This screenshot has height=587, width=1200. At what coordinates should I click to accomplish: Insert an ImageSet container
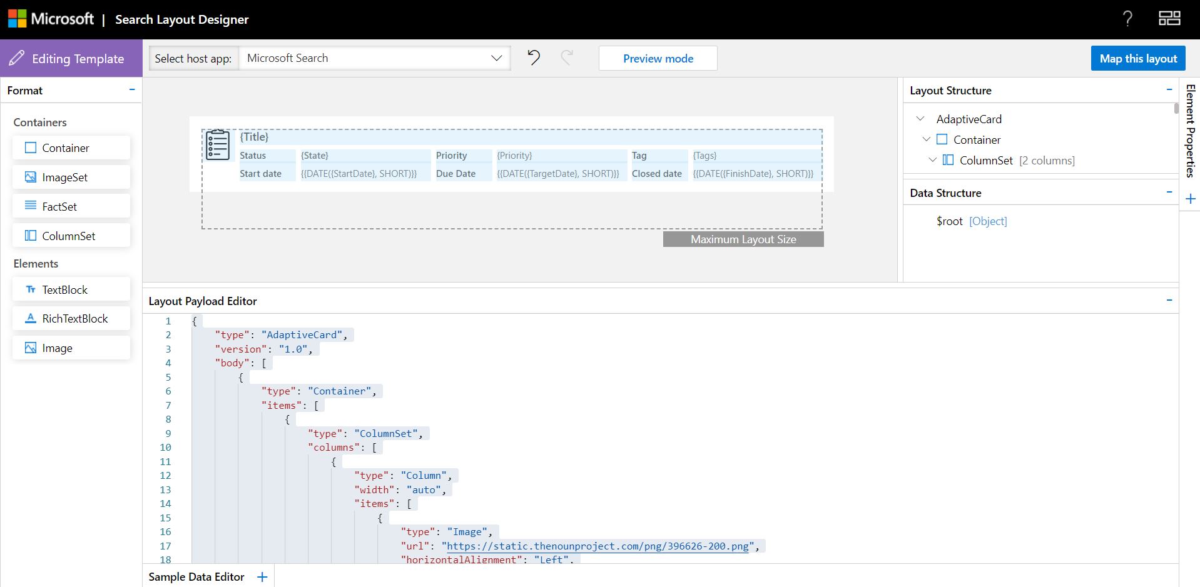click(x=71, y=177)
